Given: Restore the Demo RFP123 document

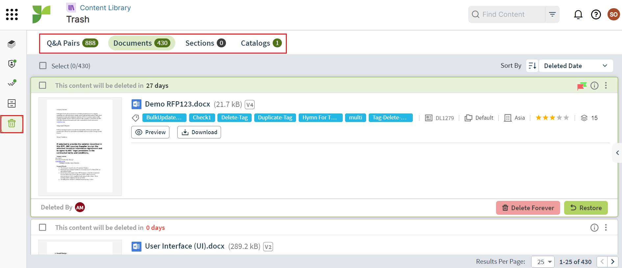Looking at the screenshot, I should [586, 208].
